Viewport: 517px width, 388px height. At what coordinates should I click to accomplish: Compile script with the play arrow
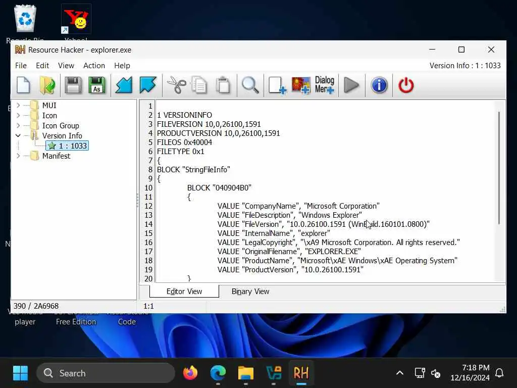coord(351,85)
